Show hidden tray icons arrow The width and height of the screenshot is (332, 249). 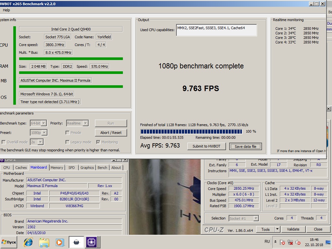(x=275, y=242)
